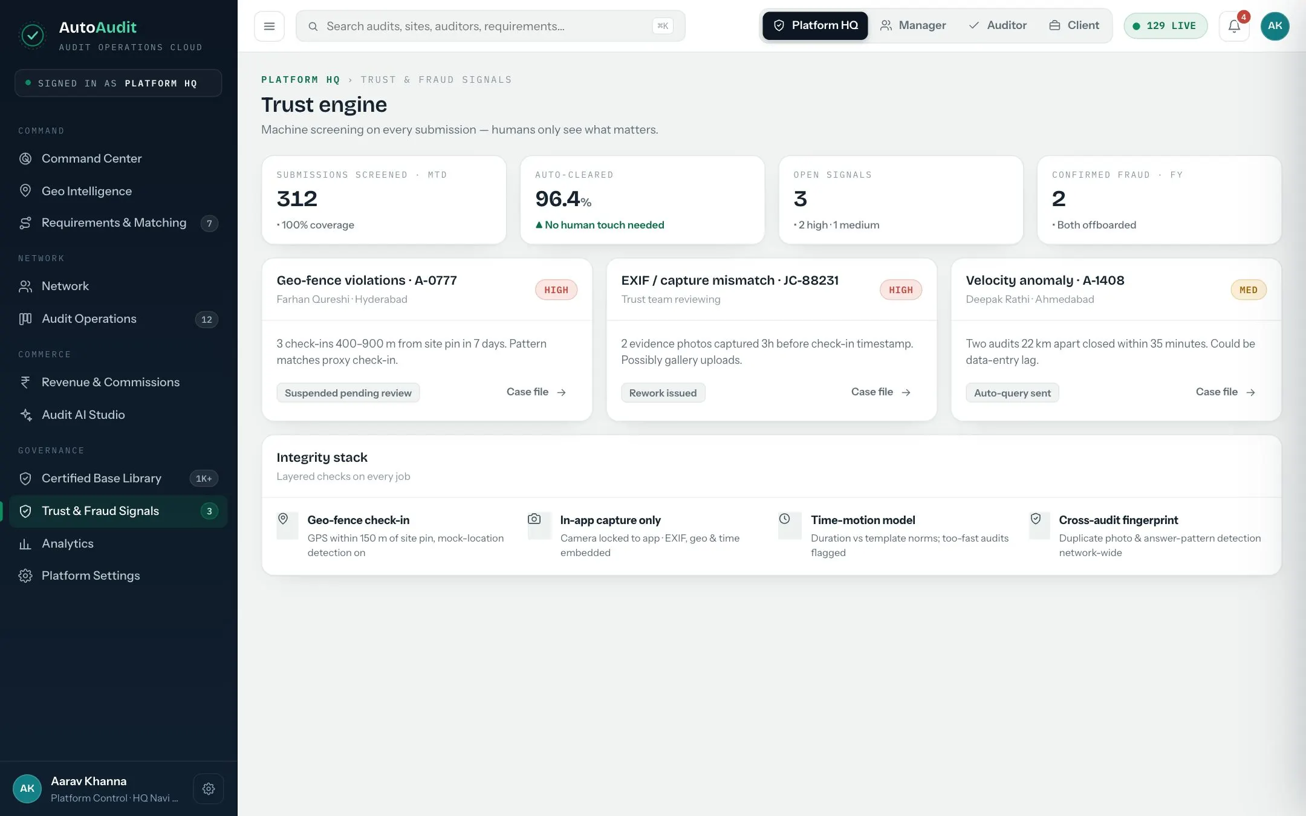Click the search magnifier icon

click(313, 26)
